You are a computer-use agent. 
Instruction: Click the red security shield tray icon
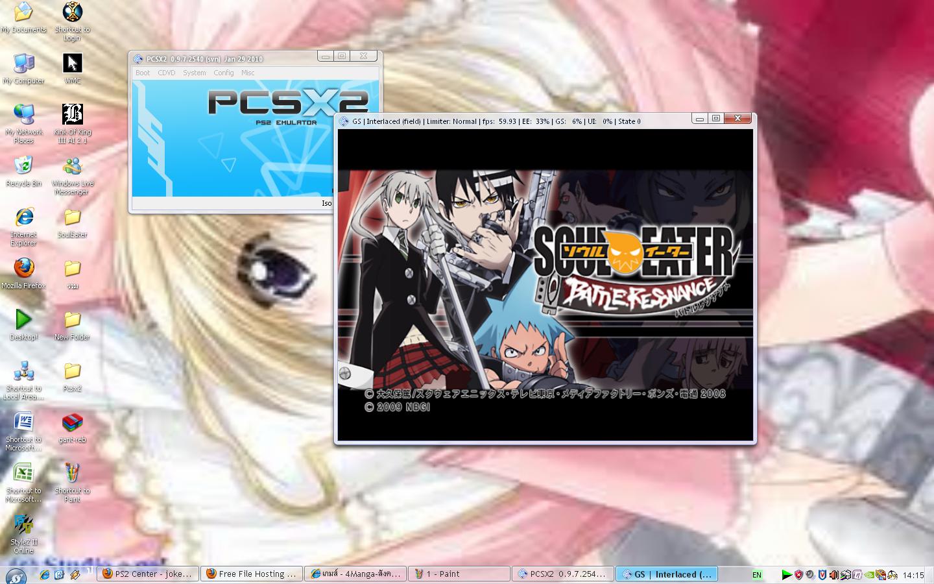click(x=798, y=575)
